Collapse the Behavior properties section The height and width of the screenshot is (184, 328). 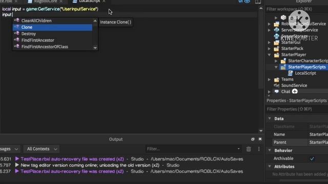click(270, 150)
